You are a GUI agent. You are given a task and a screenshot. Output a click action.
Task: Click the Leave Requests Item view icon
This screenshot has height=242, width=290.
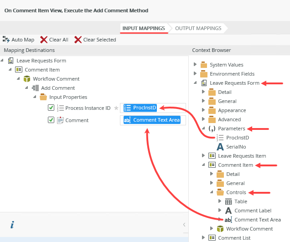(212, 156)
